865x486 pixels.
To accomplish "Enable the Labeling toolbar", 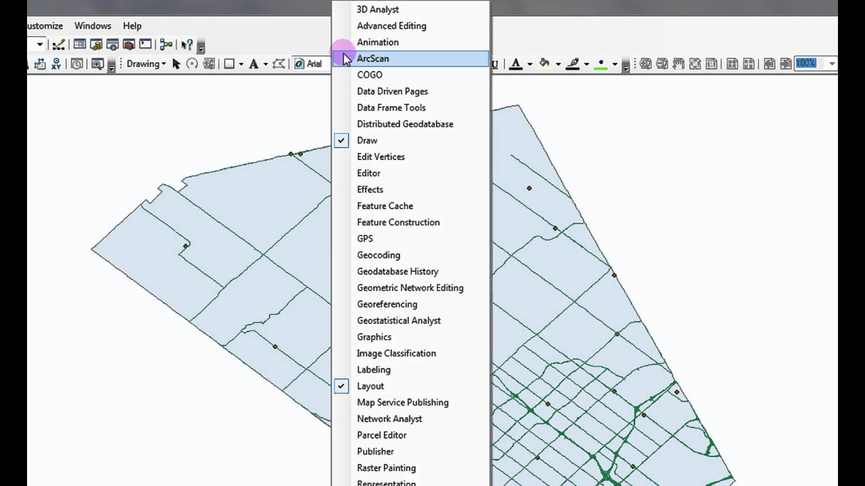I will coord(410,370).
